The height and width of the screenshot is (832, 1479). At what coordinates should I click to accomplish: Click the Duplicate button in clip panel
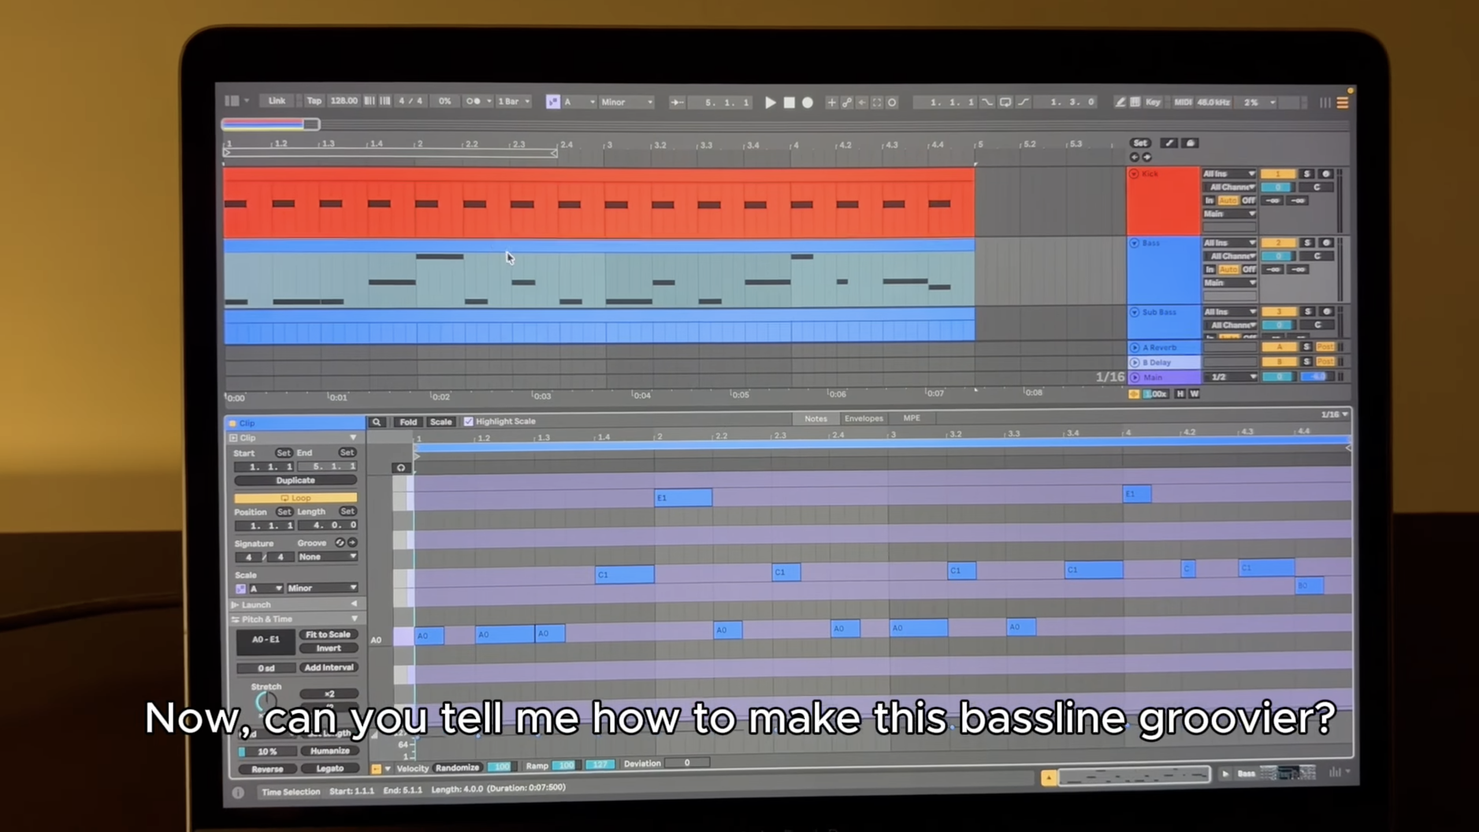pos(295,480)
